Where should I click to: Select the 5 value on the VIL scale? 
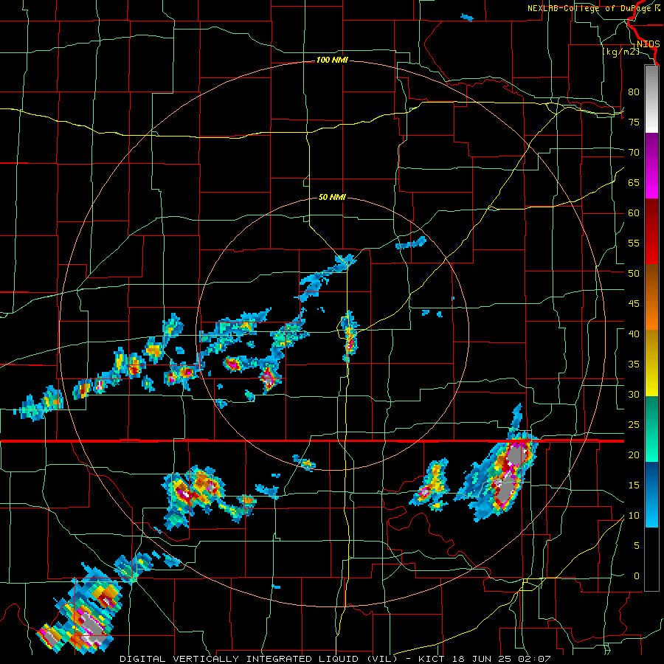point(637,545)
